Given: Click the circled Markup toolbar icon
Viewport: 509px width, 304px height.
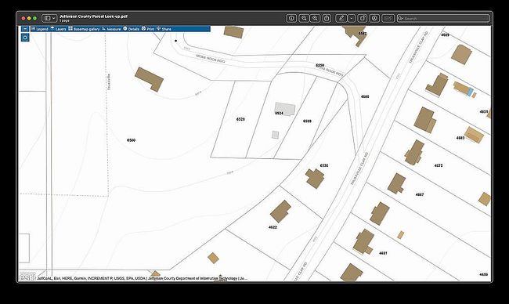Looking at the screenshot, I should click(x=374, y=18).
